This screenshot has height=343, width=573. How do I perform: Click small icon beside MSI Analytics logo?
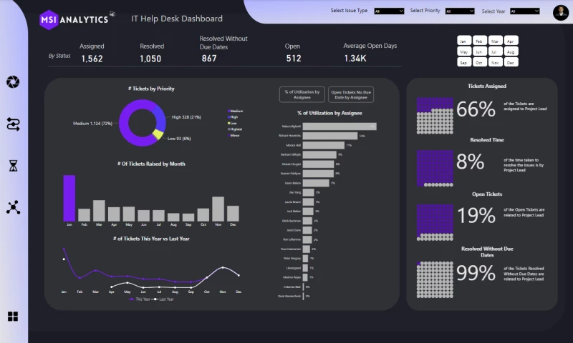pos(112,14)
